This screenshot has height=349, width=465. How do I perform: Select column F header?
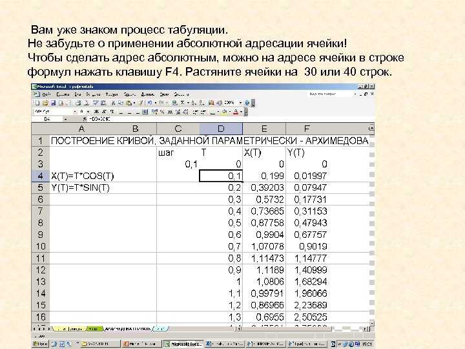coord(307,129)
